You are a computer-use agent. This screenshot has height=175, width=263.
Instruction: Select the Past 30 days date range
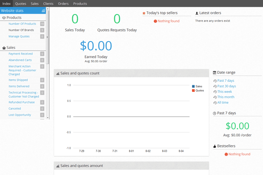226,86
